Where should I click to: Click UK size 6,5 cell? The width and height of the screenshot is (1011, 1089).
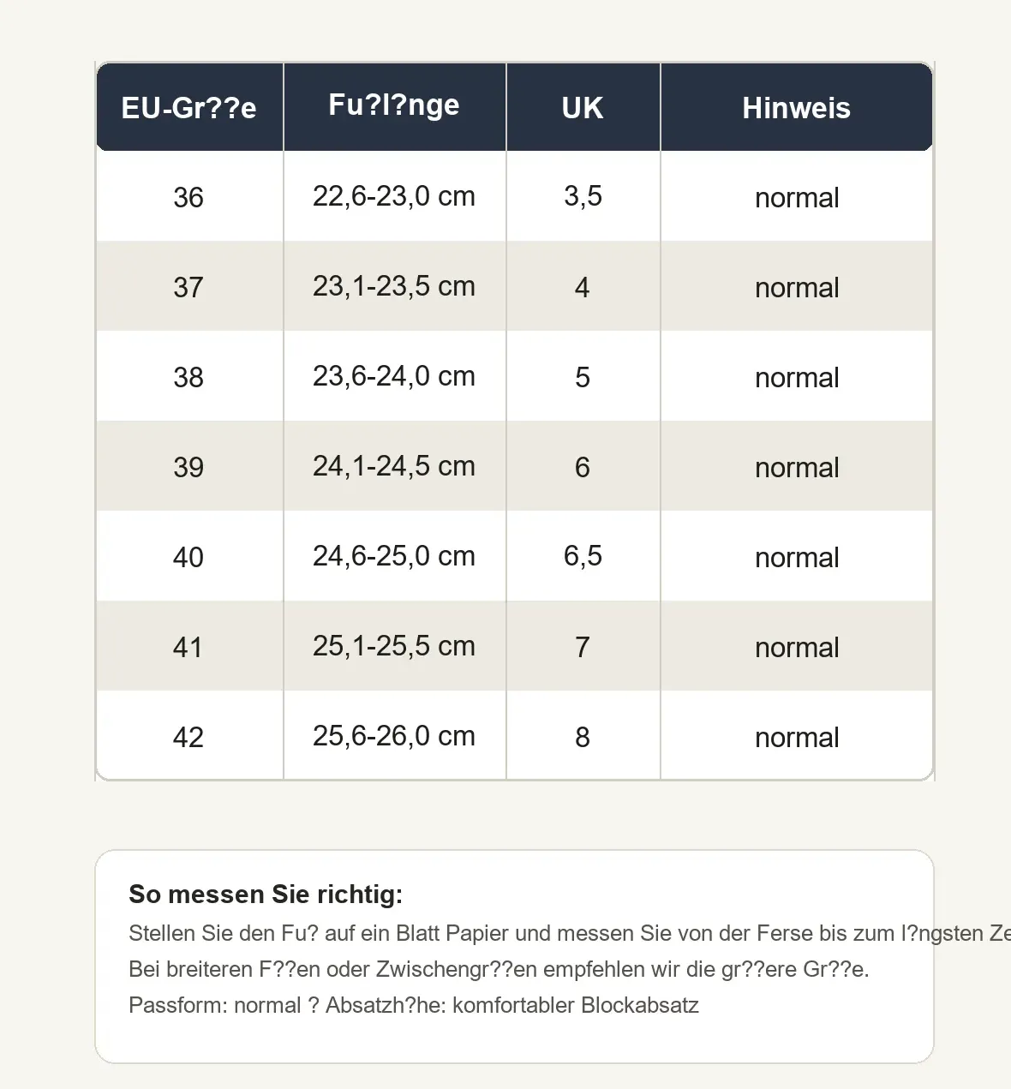pos(583,556)
